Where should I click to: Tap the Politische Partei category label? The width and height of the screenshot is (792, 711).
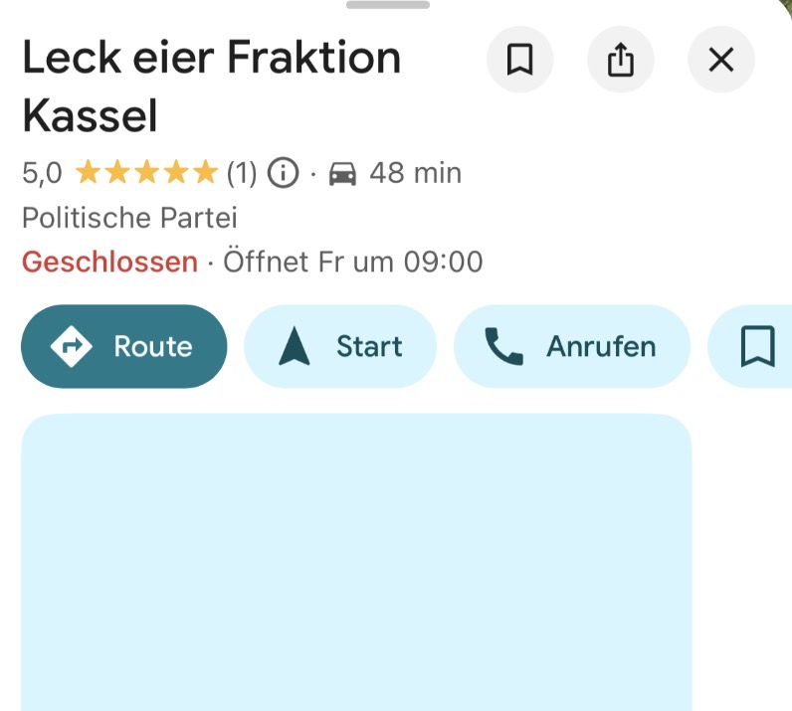click(x=129, y=218)
